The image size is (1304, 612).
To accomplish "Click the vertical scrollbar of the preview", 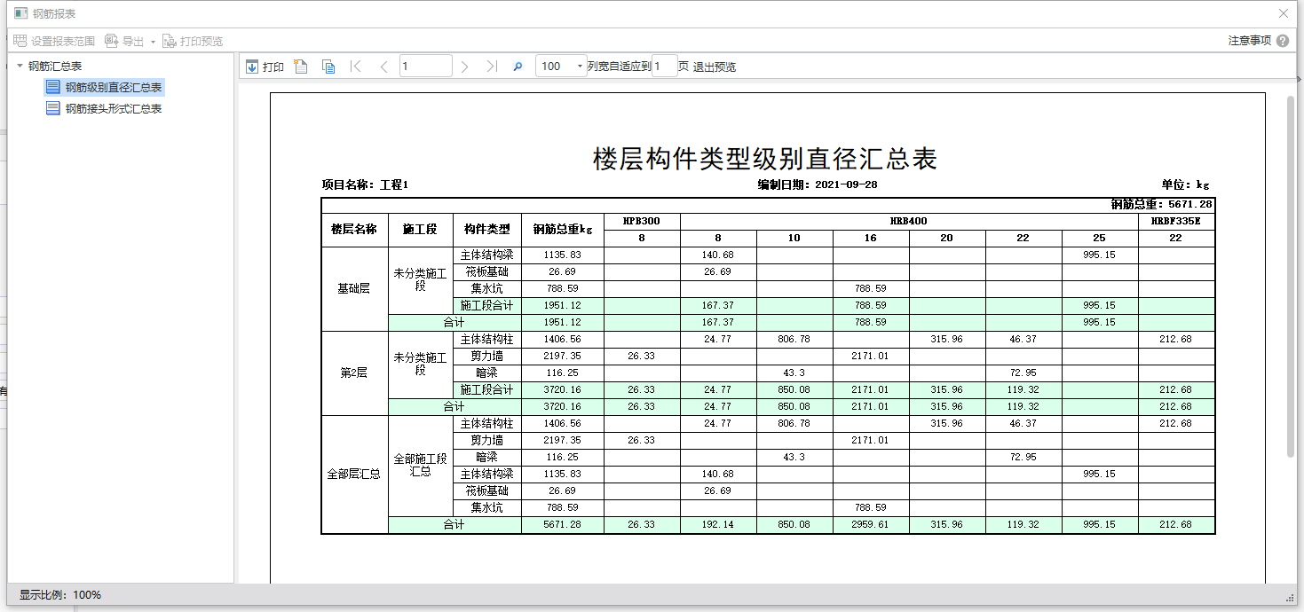I will point(1292,276).
